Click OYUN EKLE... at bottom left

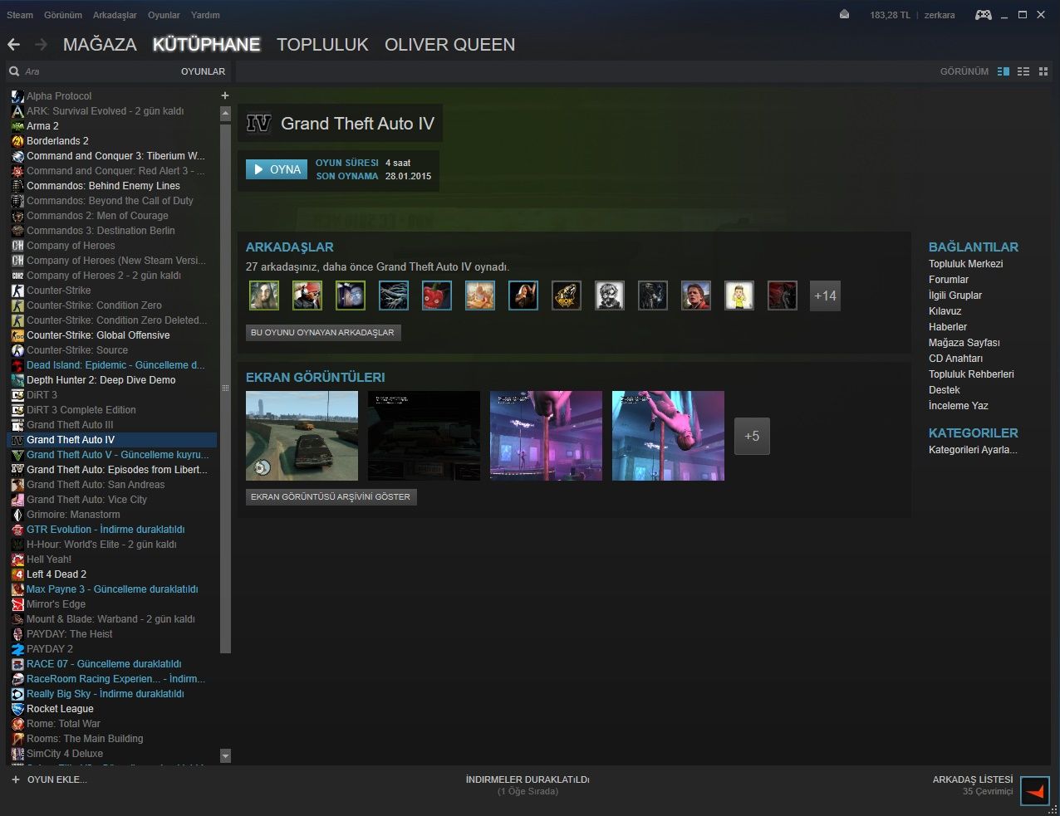click(56, 779)
